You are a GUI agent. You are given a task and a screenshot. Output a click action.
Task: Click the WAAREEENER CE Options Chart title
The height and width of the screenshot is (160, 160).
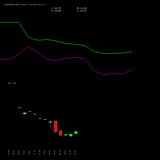25,5
